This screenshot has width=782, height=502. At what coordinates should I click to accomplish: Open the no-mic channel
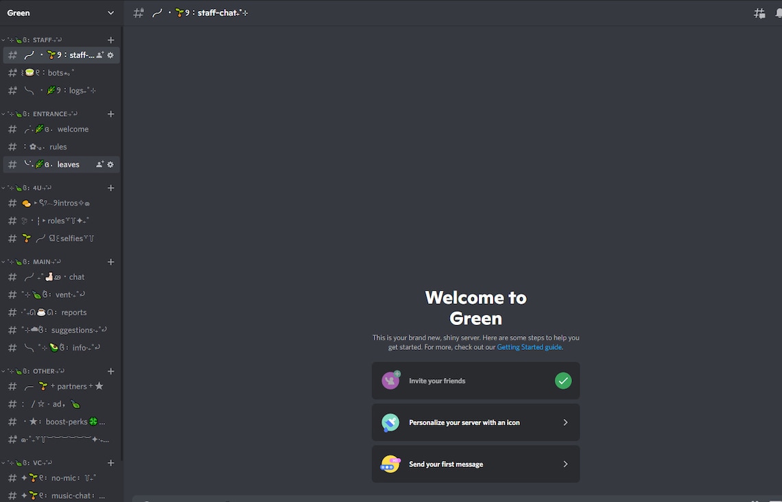(x=61, y=478)
